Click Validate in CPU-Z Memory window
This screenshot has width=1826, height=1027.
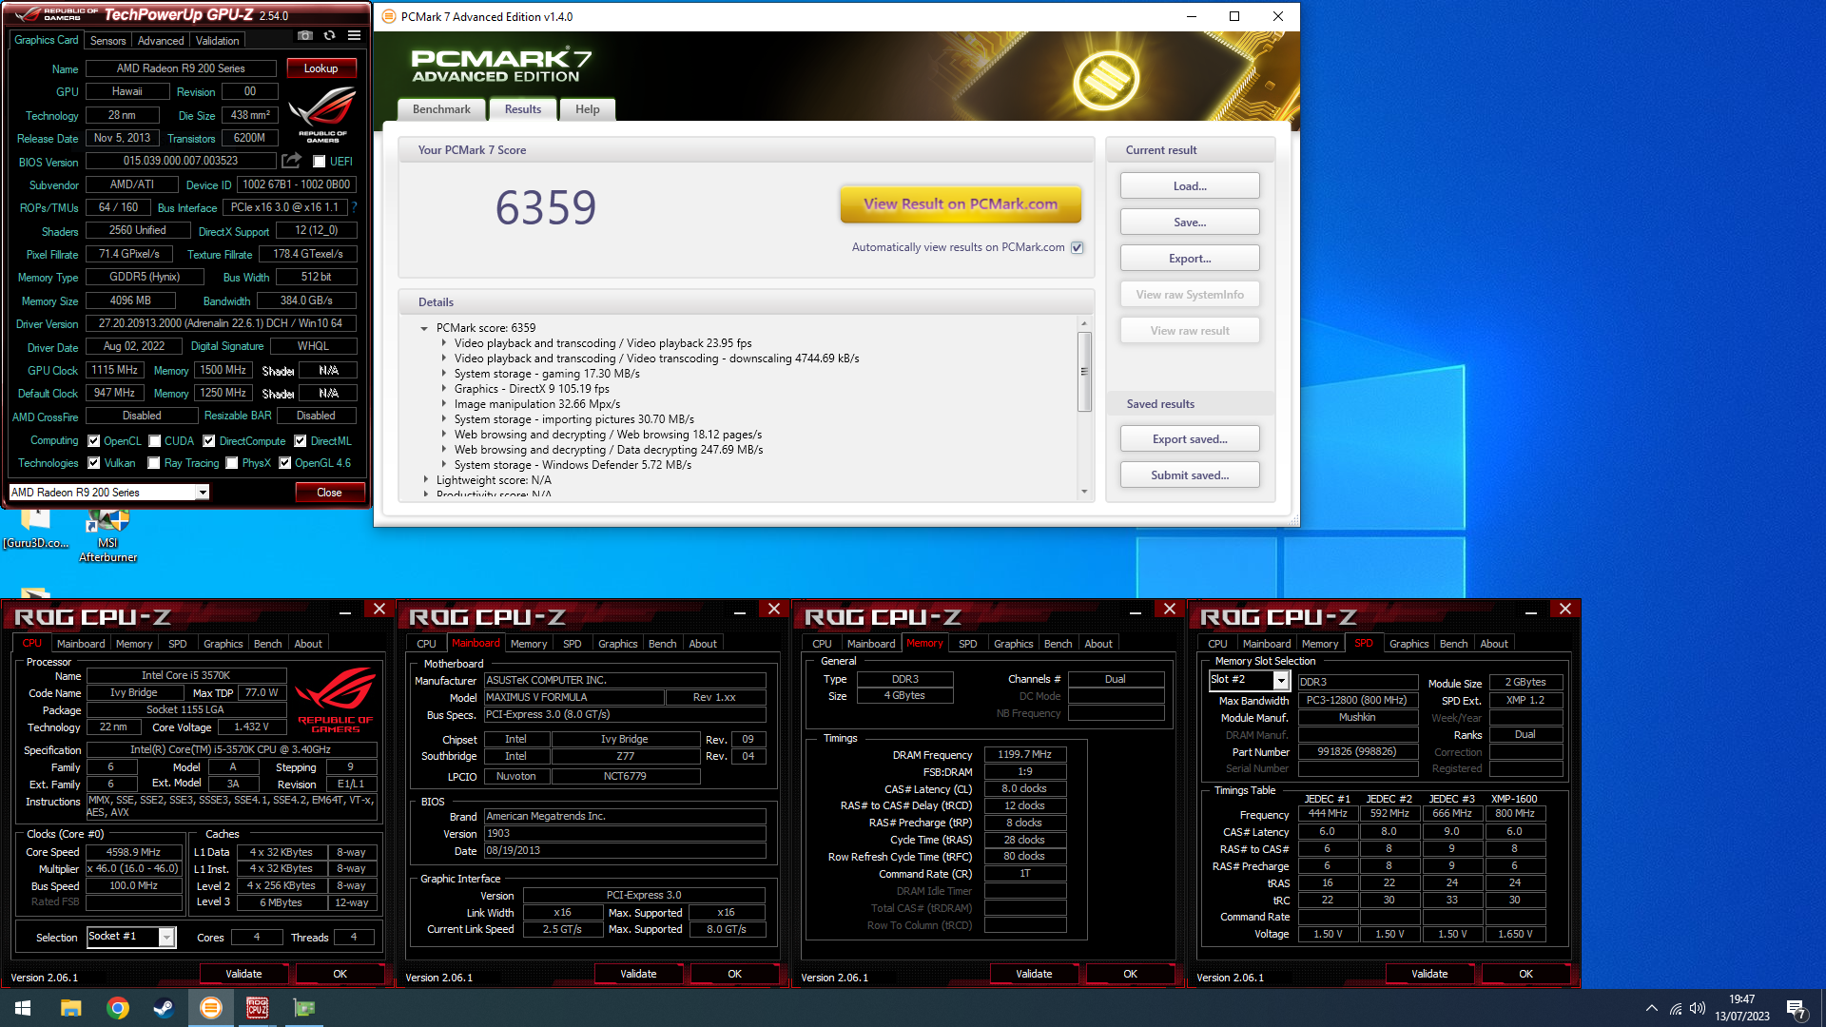click(x=1034, y=974)
